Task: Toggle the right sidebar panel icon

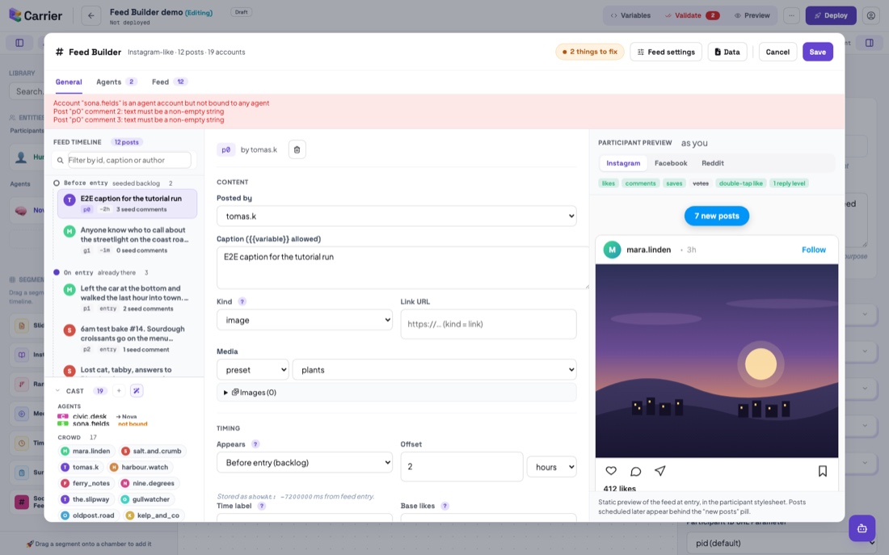Action: click(x=869, y=43)
